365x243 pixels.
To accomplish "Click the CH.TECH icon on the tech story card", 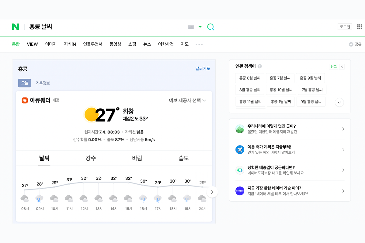I will [x=240, y=191].
